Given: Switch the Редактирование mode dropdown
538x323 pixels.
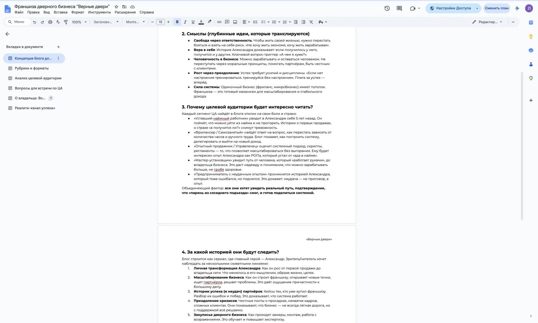Looking at the screenshot, I should 487,22.
